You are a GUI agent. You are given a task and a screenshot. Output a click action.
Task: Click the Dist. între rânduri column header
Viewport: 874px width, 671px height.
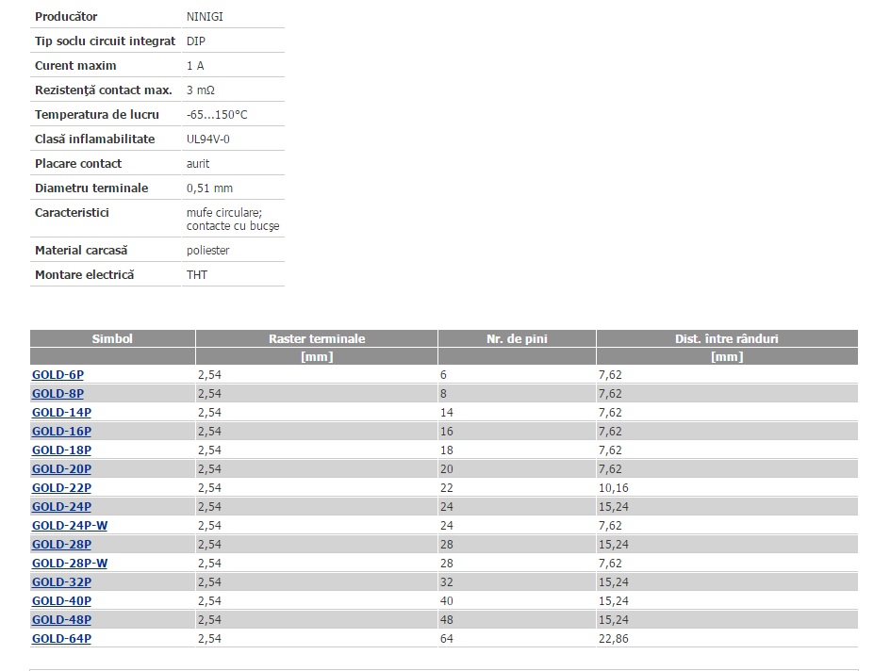pos(726,338)
